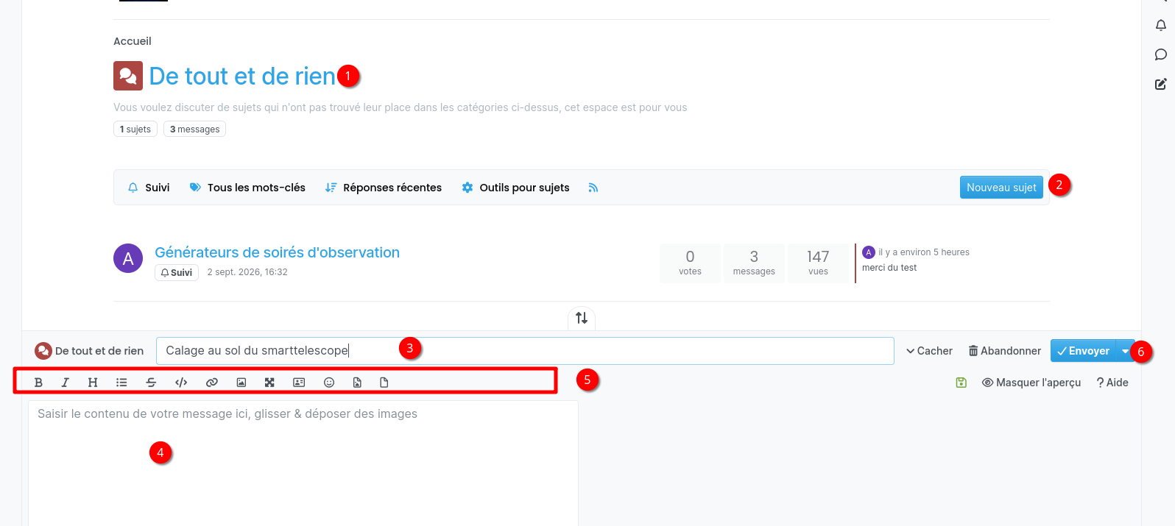
Task: Open the RSS feed icon
Action: tap(593, 188)
